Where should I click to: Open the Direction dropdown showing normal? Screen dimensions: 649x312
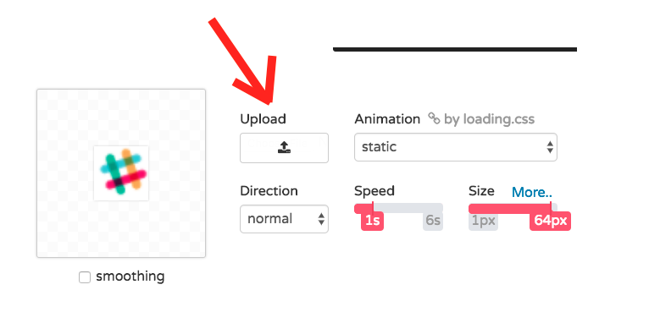coord(284,219)
